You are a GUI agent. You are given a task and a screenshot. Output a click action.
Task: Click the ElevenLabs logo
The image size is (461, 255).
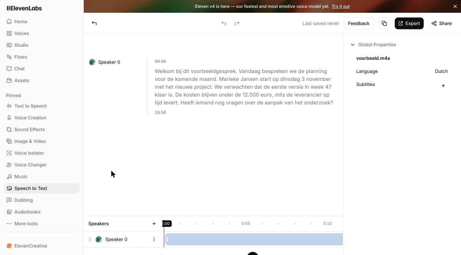click(24, 8)
